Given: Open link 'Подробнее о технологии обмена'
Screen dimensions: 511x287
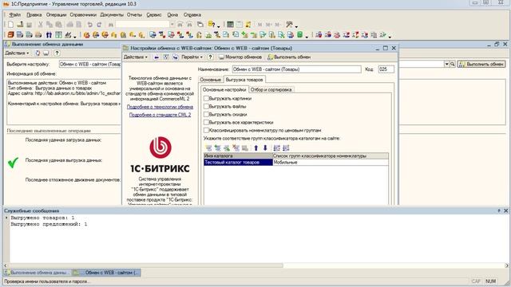Looking at the screenshot, I should [x=160, y=107].
